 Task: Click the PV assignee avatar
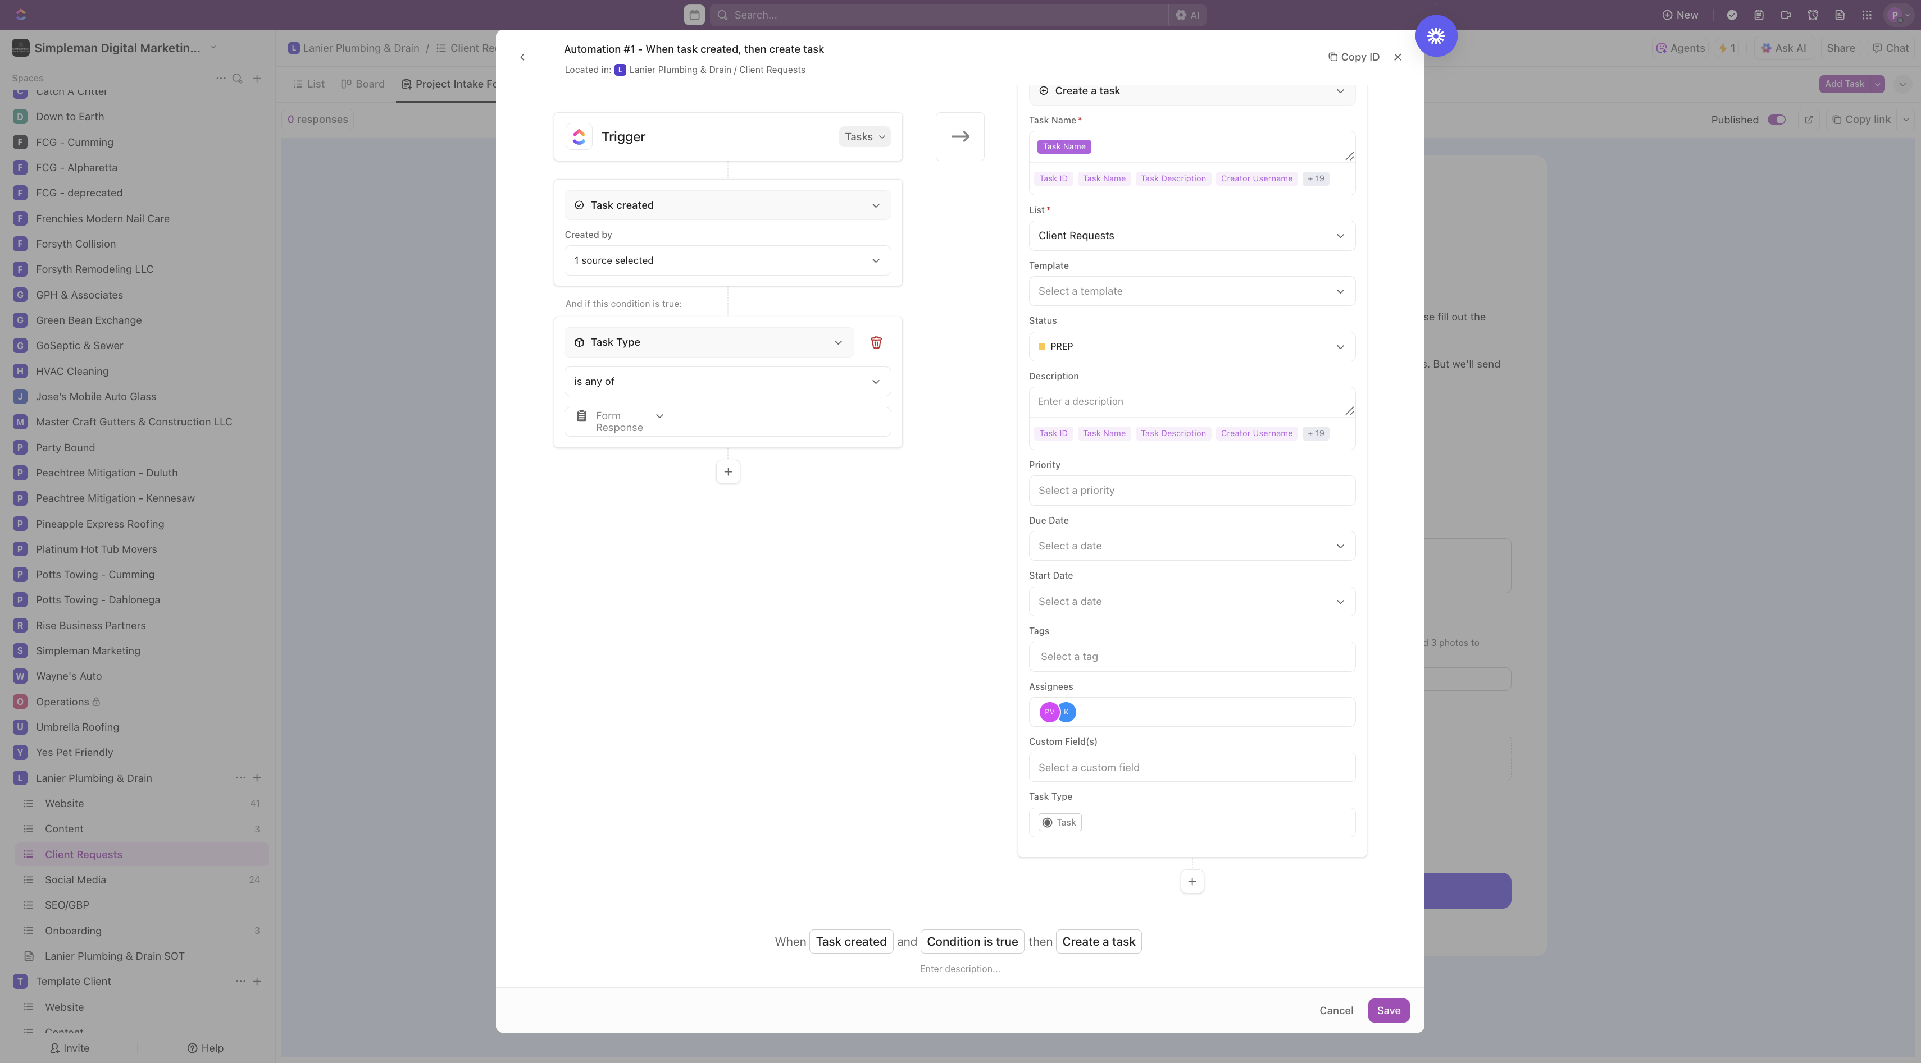point(1049,712)
